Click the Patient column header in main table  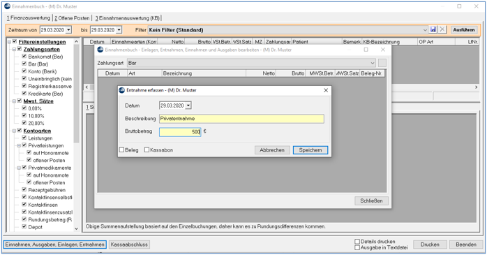coord(317,42)
